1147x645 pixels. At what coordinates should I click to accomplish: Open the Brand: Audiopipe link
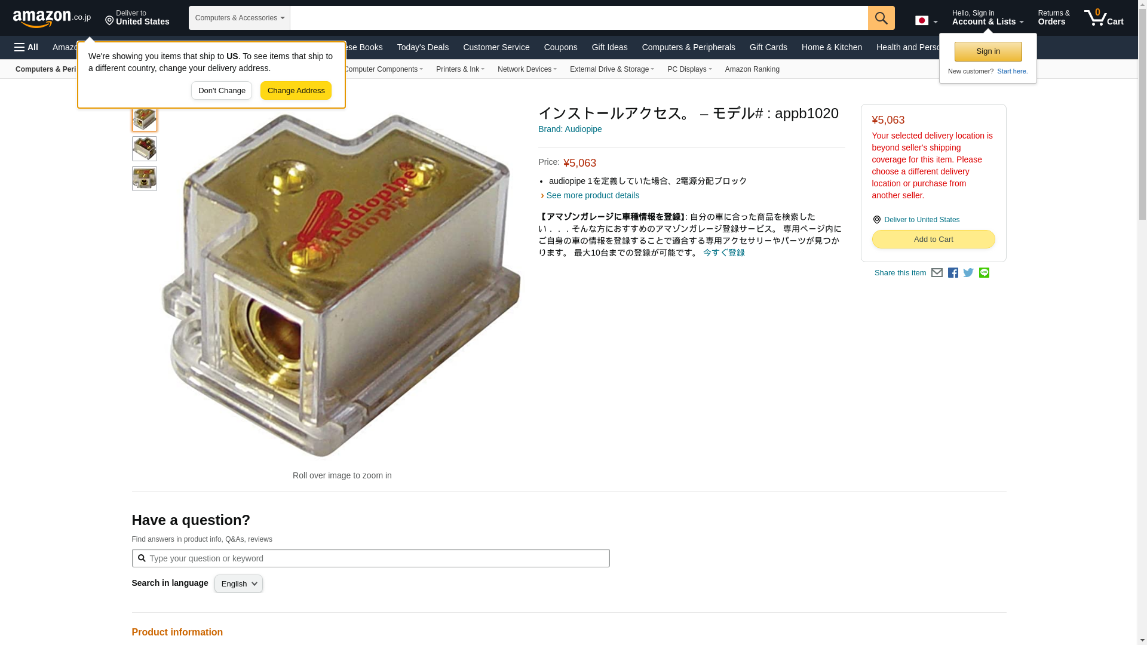pyautogui.click(x=570, y=129)
